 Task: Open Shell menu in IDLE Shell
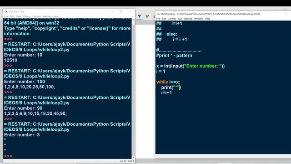click(x=19, y=16)
